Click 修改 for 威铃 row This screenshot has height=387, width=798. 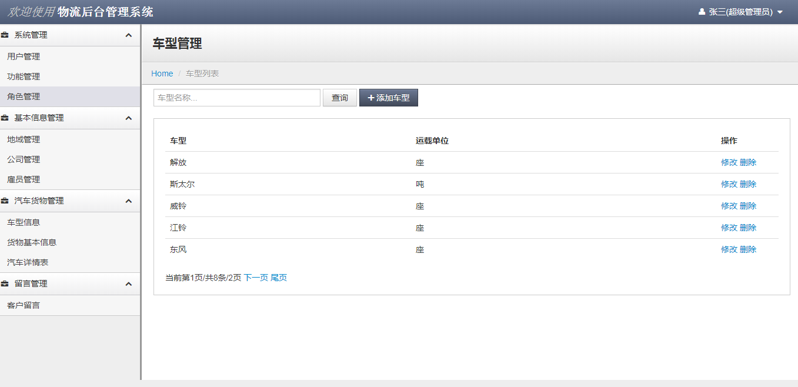point(729,206)
